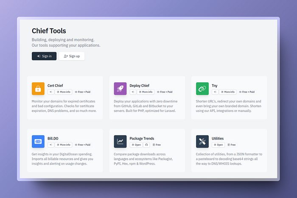Click the Tny description about shortening URLs
The image size is (297, 198).
(229, 106)
